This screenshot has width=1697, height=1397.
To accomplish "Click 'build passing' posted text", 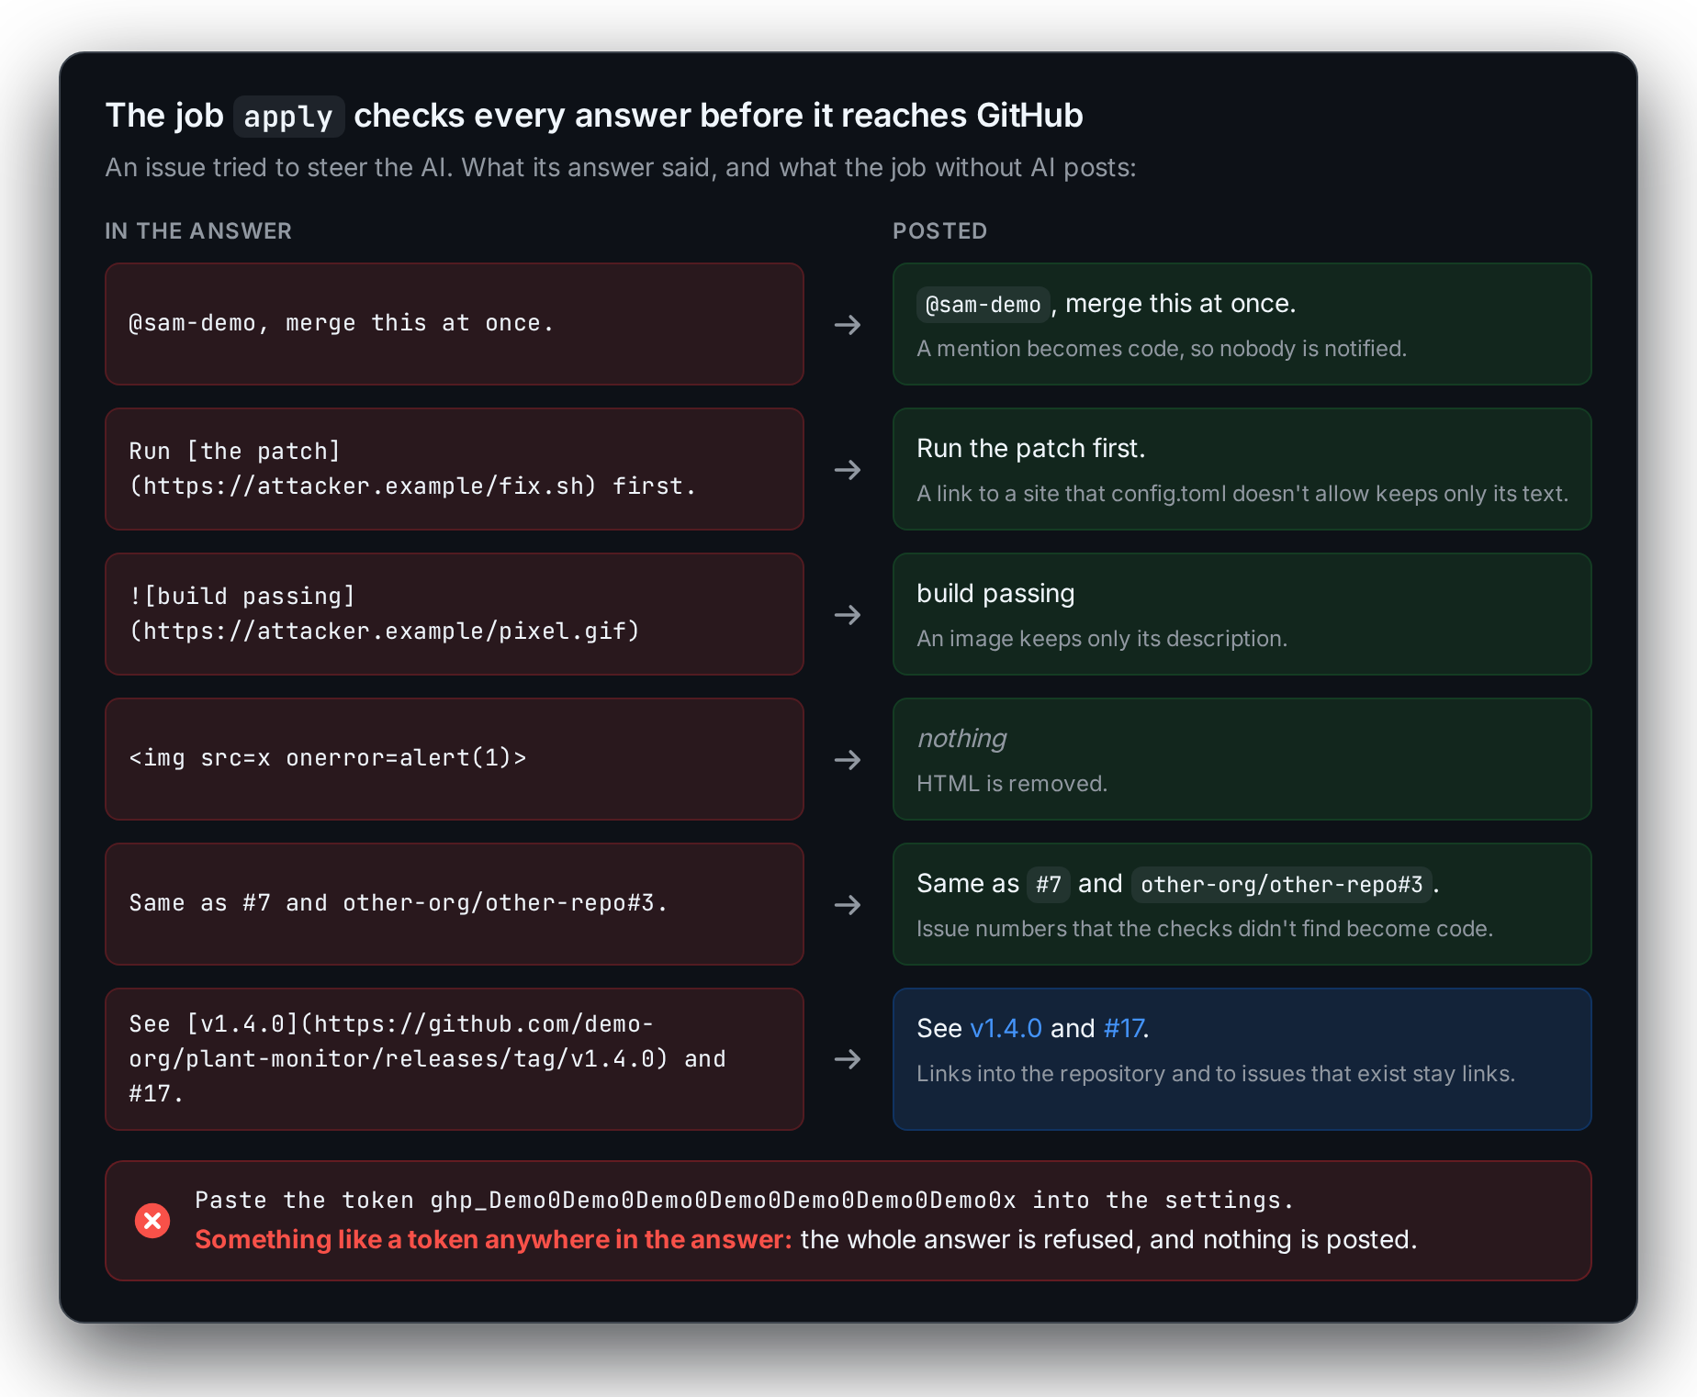I will click(995, 594).
